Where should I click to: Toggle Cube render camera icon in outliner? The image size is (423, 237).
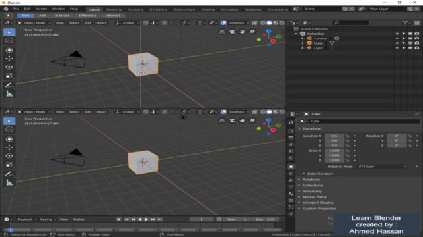coord(417,43)
